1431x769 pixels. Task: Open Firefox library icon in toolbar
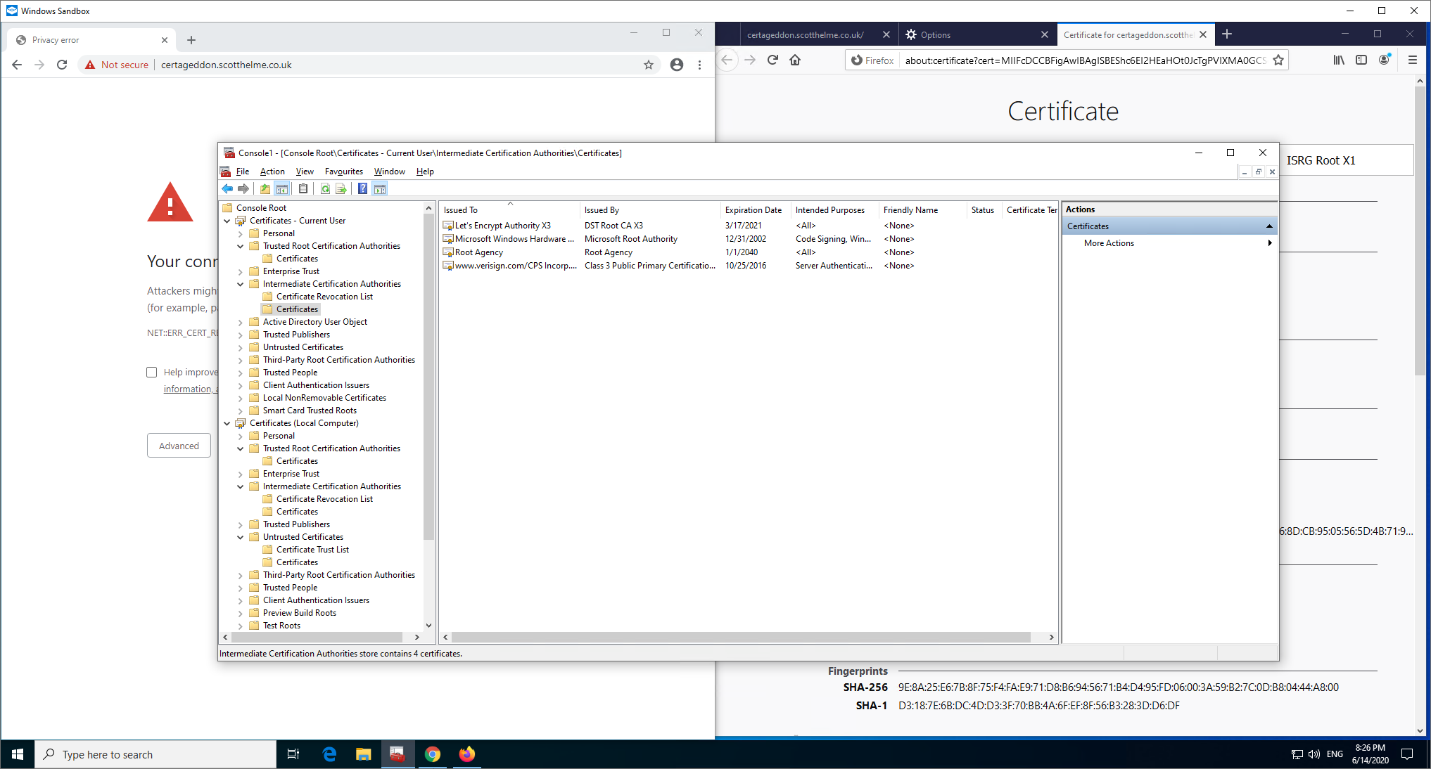1339,60
